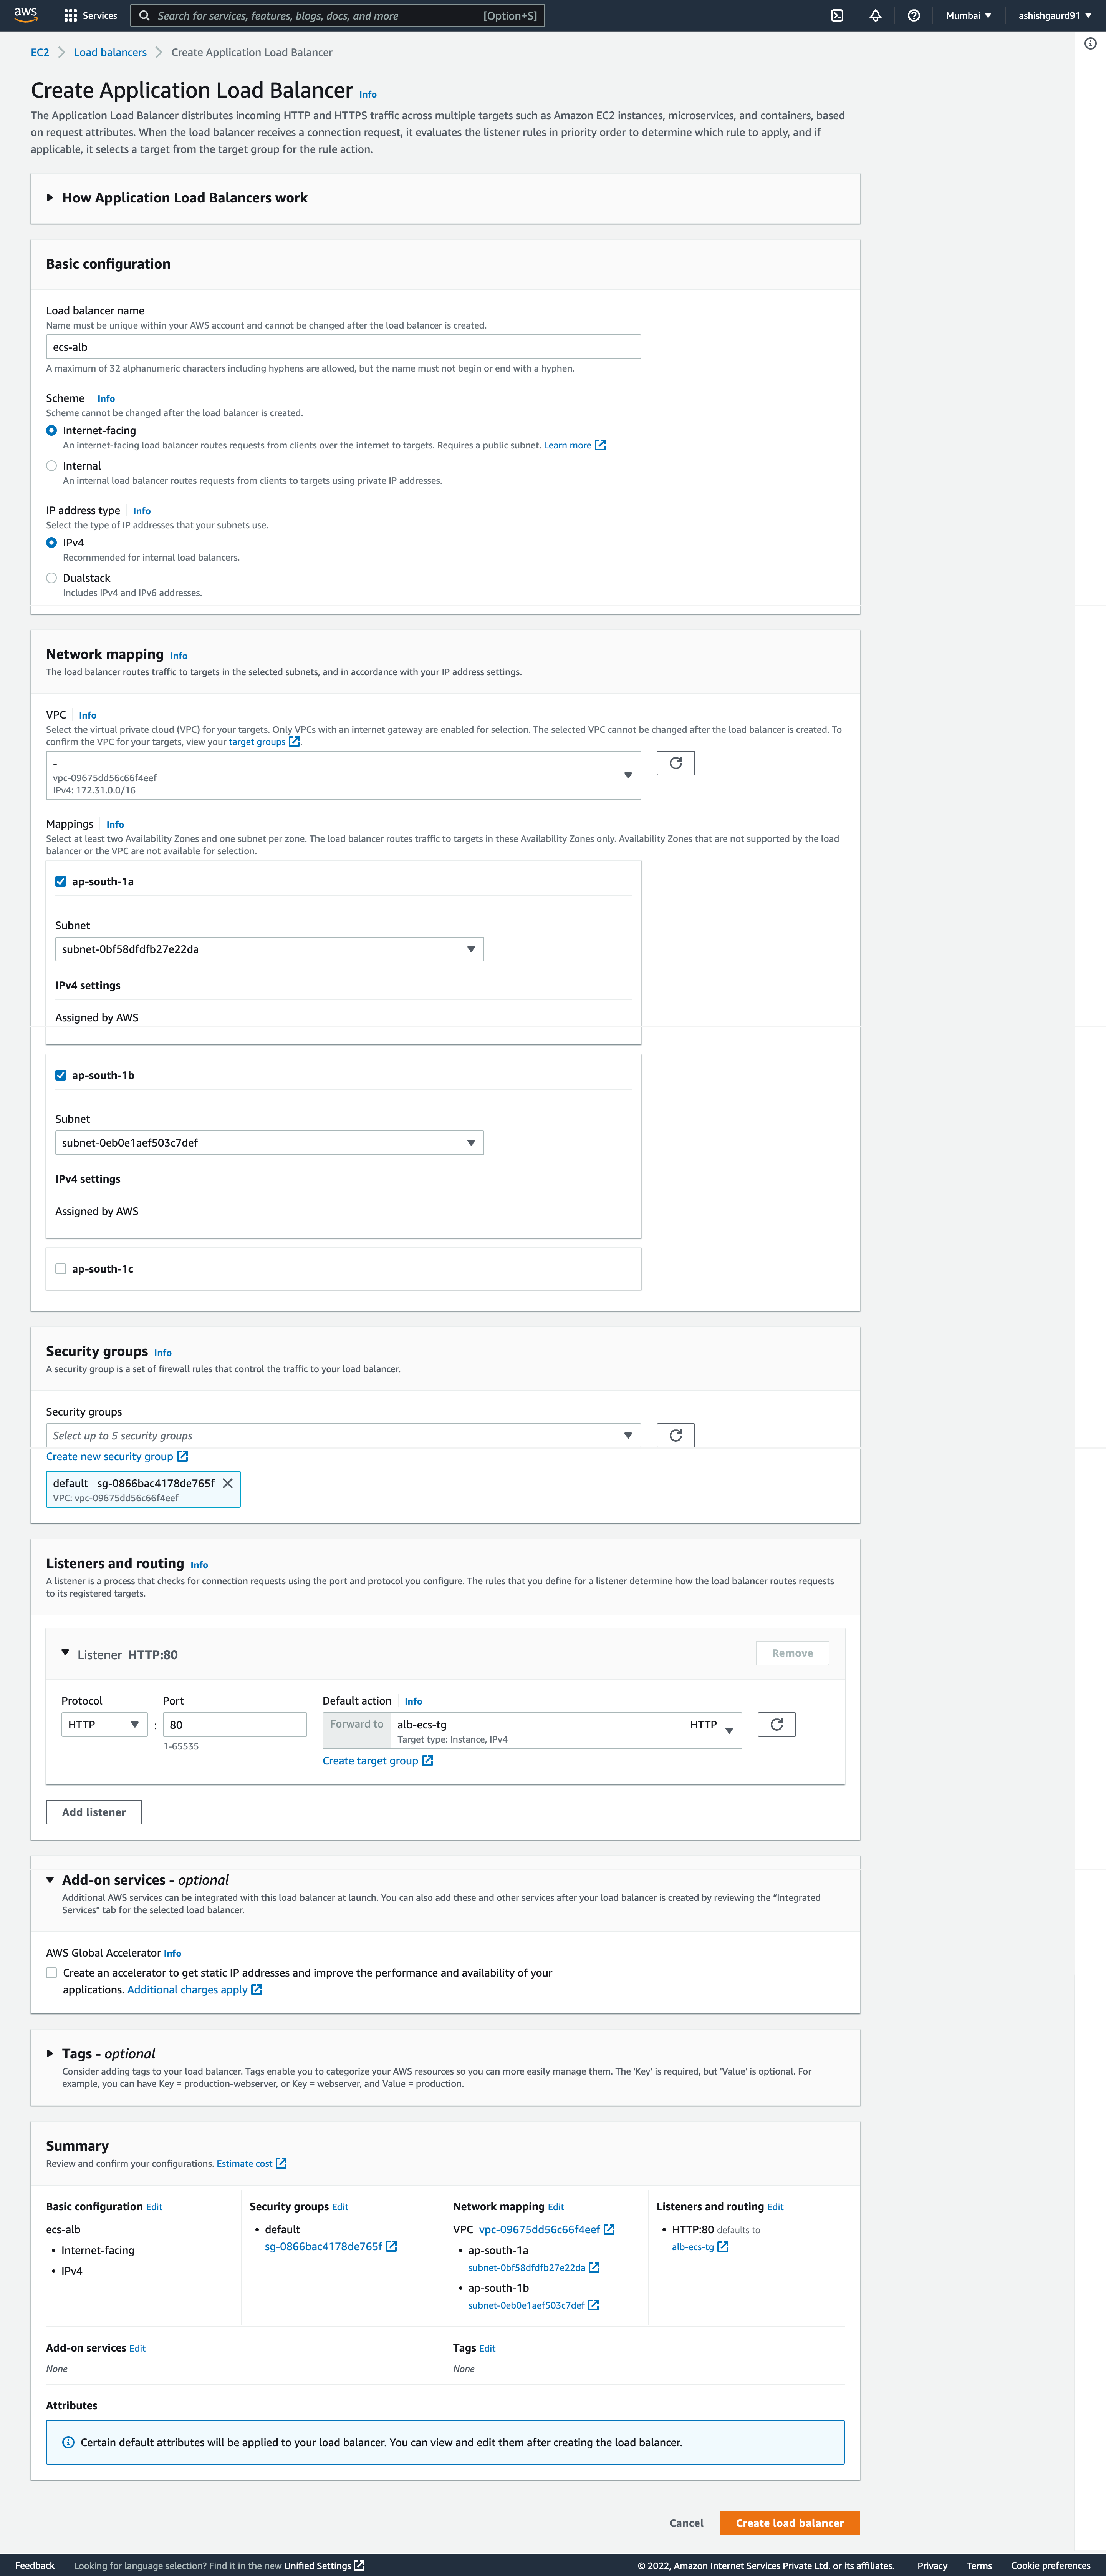Click in the AWS search bar

[x=338, y=15]
